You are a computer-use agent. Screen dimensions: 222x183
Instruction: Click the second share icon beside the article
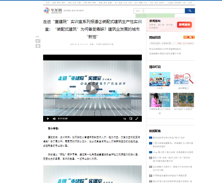[38, 46]
